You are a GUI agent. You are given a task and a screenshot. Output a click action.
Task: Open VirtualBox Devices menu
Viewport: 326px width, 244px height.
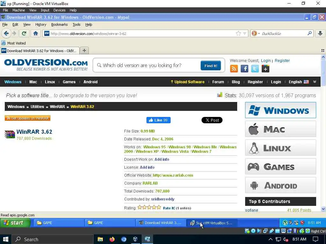coord(59,10)
